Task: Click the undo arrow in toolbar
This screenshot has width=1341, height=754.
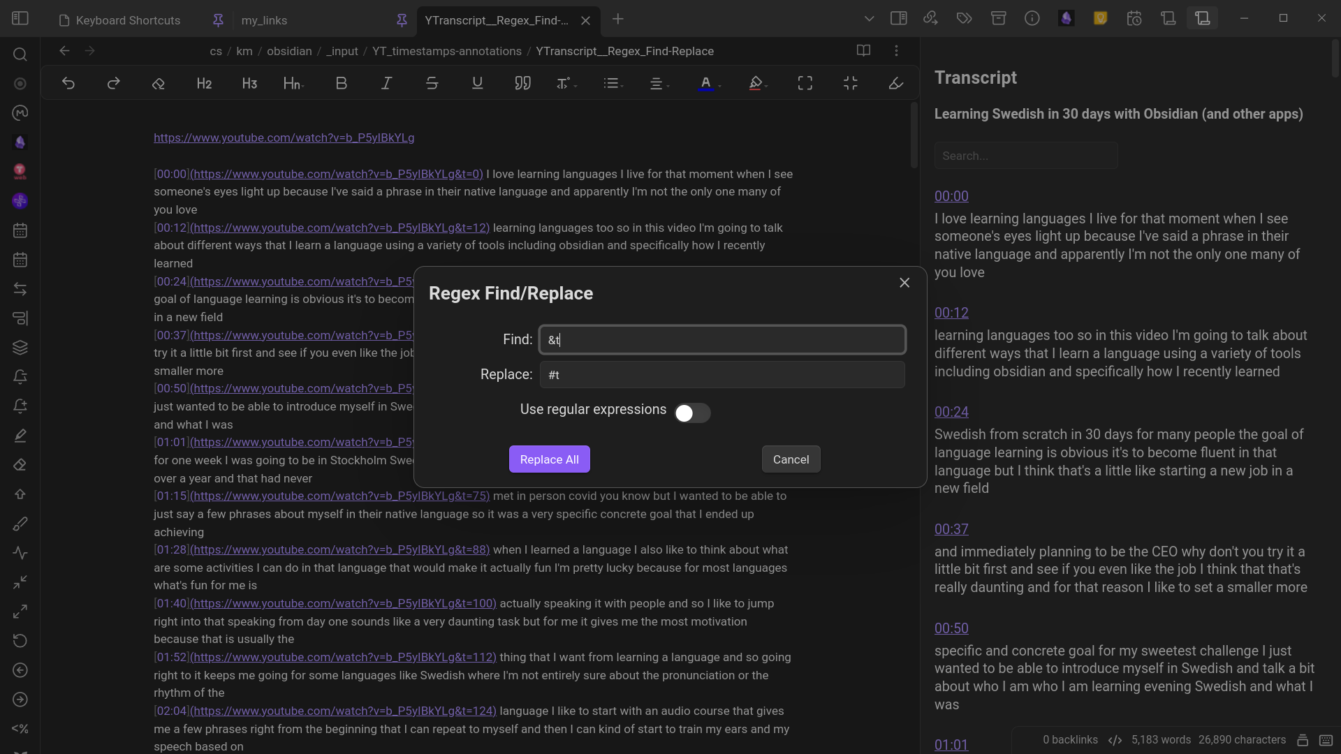Action: pyautogui.click(x=68, y=84)
